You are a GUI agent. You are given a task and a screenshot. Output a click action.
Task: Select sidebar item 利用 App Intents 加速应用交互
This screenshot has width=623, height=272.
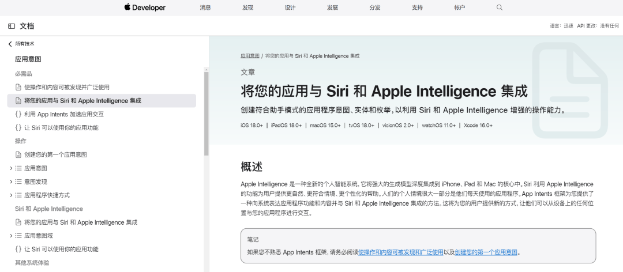(64, 114)
